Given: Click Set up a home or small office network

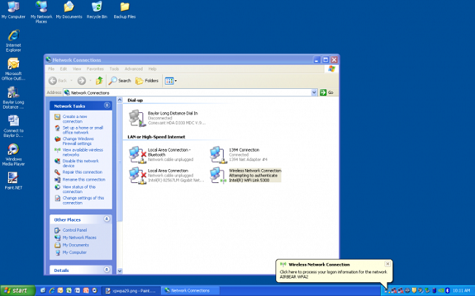Looking at the screenshot, I should pos(83,130).
